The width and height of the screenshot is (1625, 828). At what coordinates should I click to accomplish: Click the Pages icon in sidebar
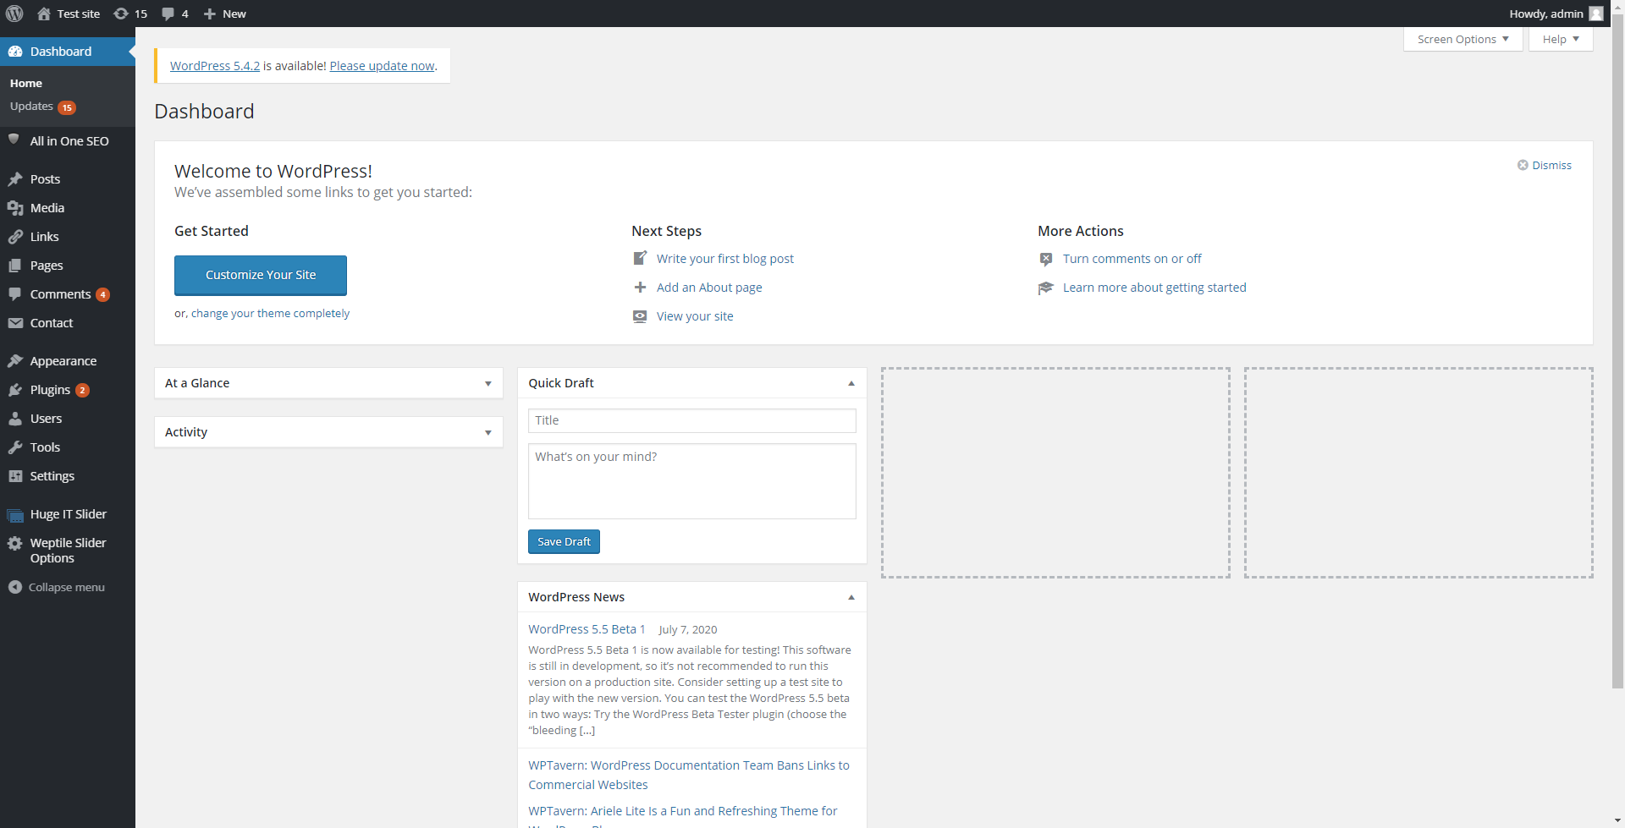click(15, 266)
